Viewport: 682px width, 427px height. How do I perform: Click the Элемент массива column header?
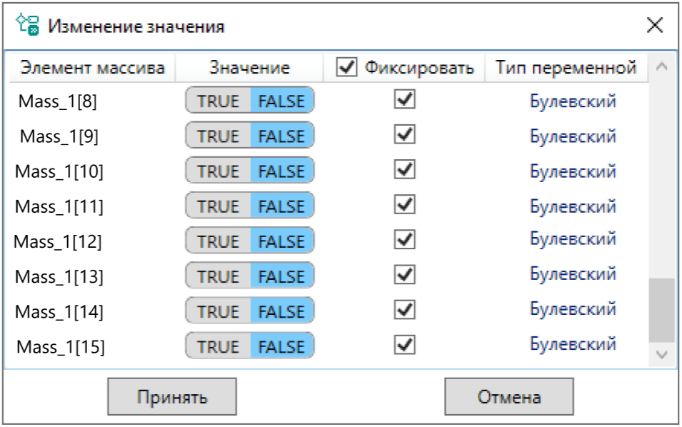[92, 69]
